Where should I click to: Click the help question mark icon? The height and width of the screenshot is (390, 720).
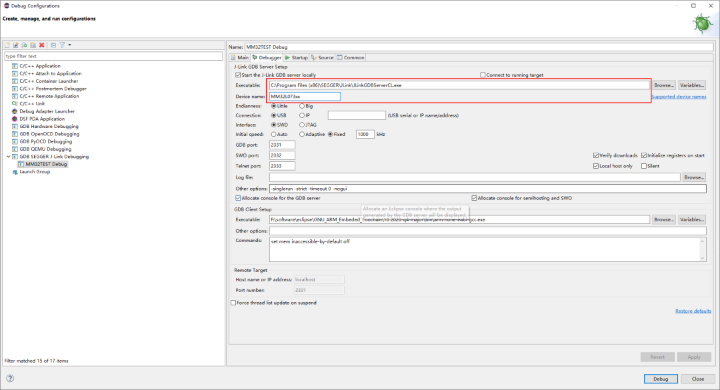click(x=10, y=379)
